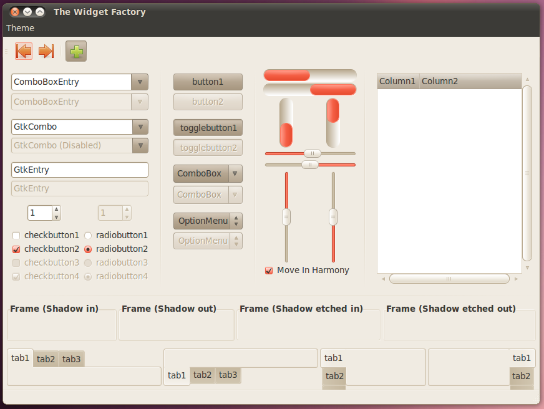Click button1

click(x=208, y=82)
